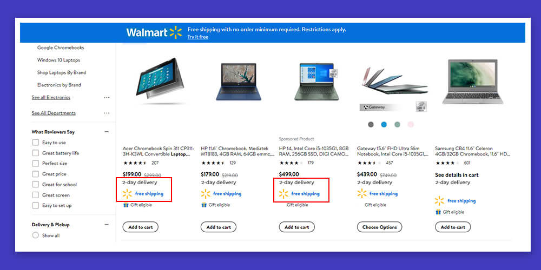This screenshot has width=541, height=270.
Task: Click the spark icon beside Samsung free shipping
Action: (439, 201)
